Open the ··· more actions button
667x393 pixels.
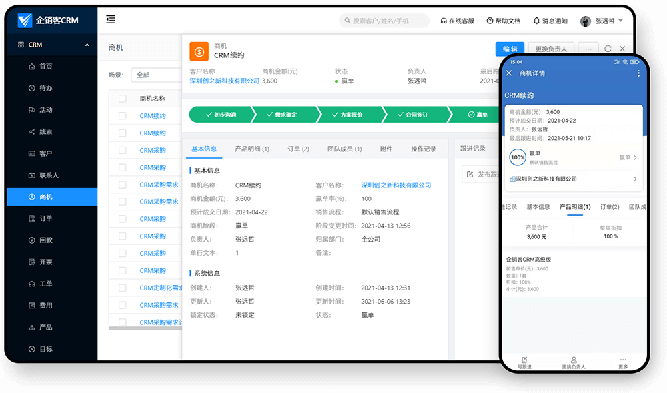tap(588, 49)
